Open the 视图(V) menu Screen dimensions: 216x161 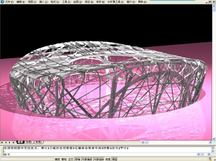pyautogui.click(x=32, y=2)
